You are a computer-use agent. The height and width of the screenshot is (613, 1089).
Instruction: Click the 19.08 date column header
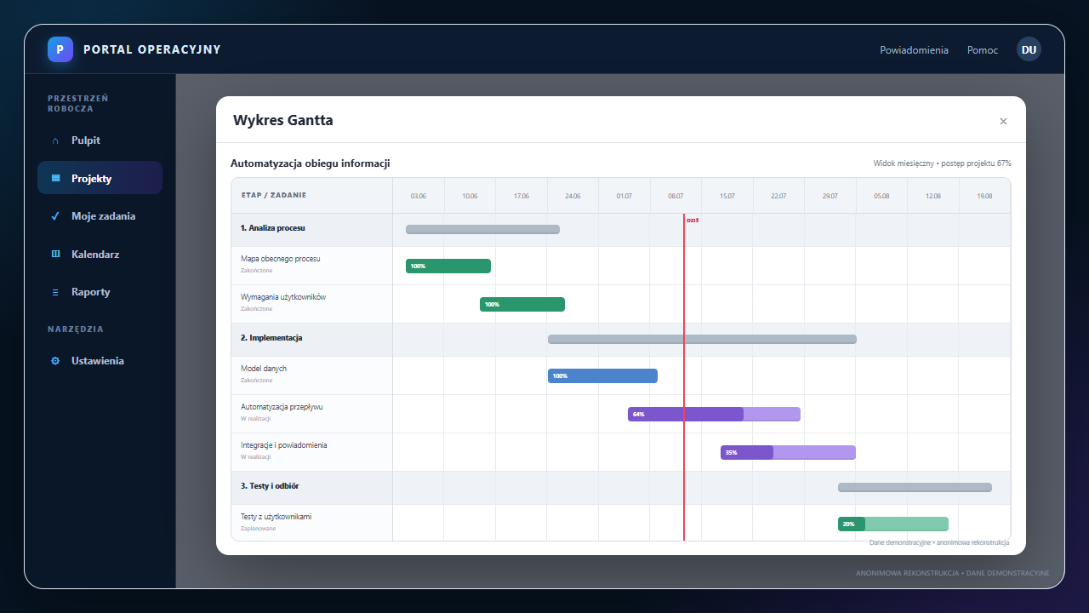[x=984, y=196]
